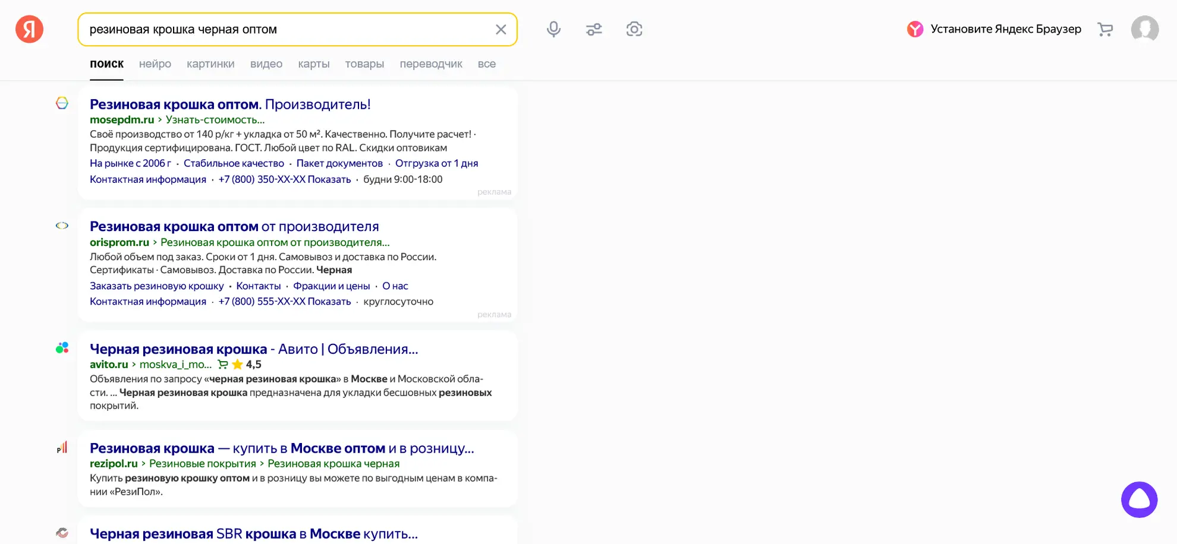Image resolution: width=1177 pixels, height=544 pixels.
Task: Open the shopping cart icon
Action: coord(1105,29)
